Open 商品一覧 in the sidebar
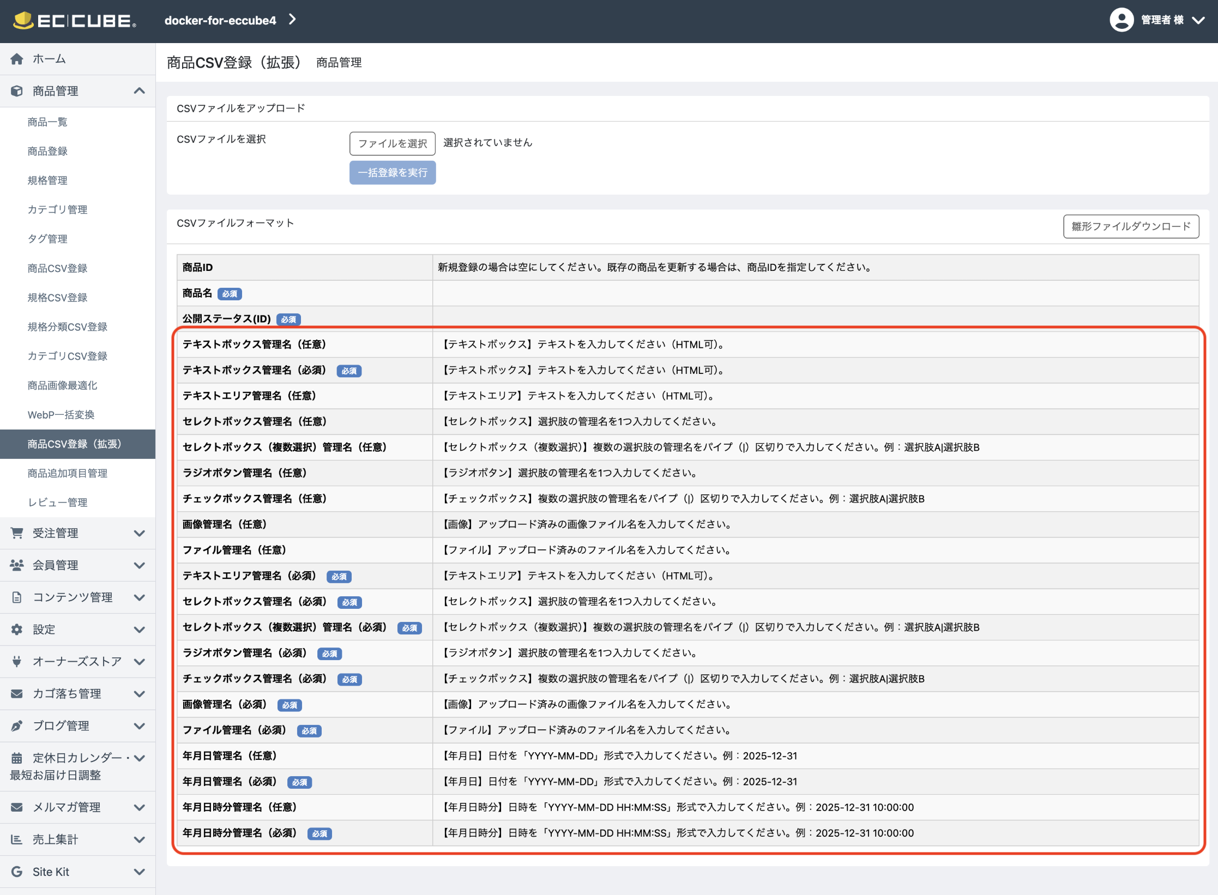 77,122
